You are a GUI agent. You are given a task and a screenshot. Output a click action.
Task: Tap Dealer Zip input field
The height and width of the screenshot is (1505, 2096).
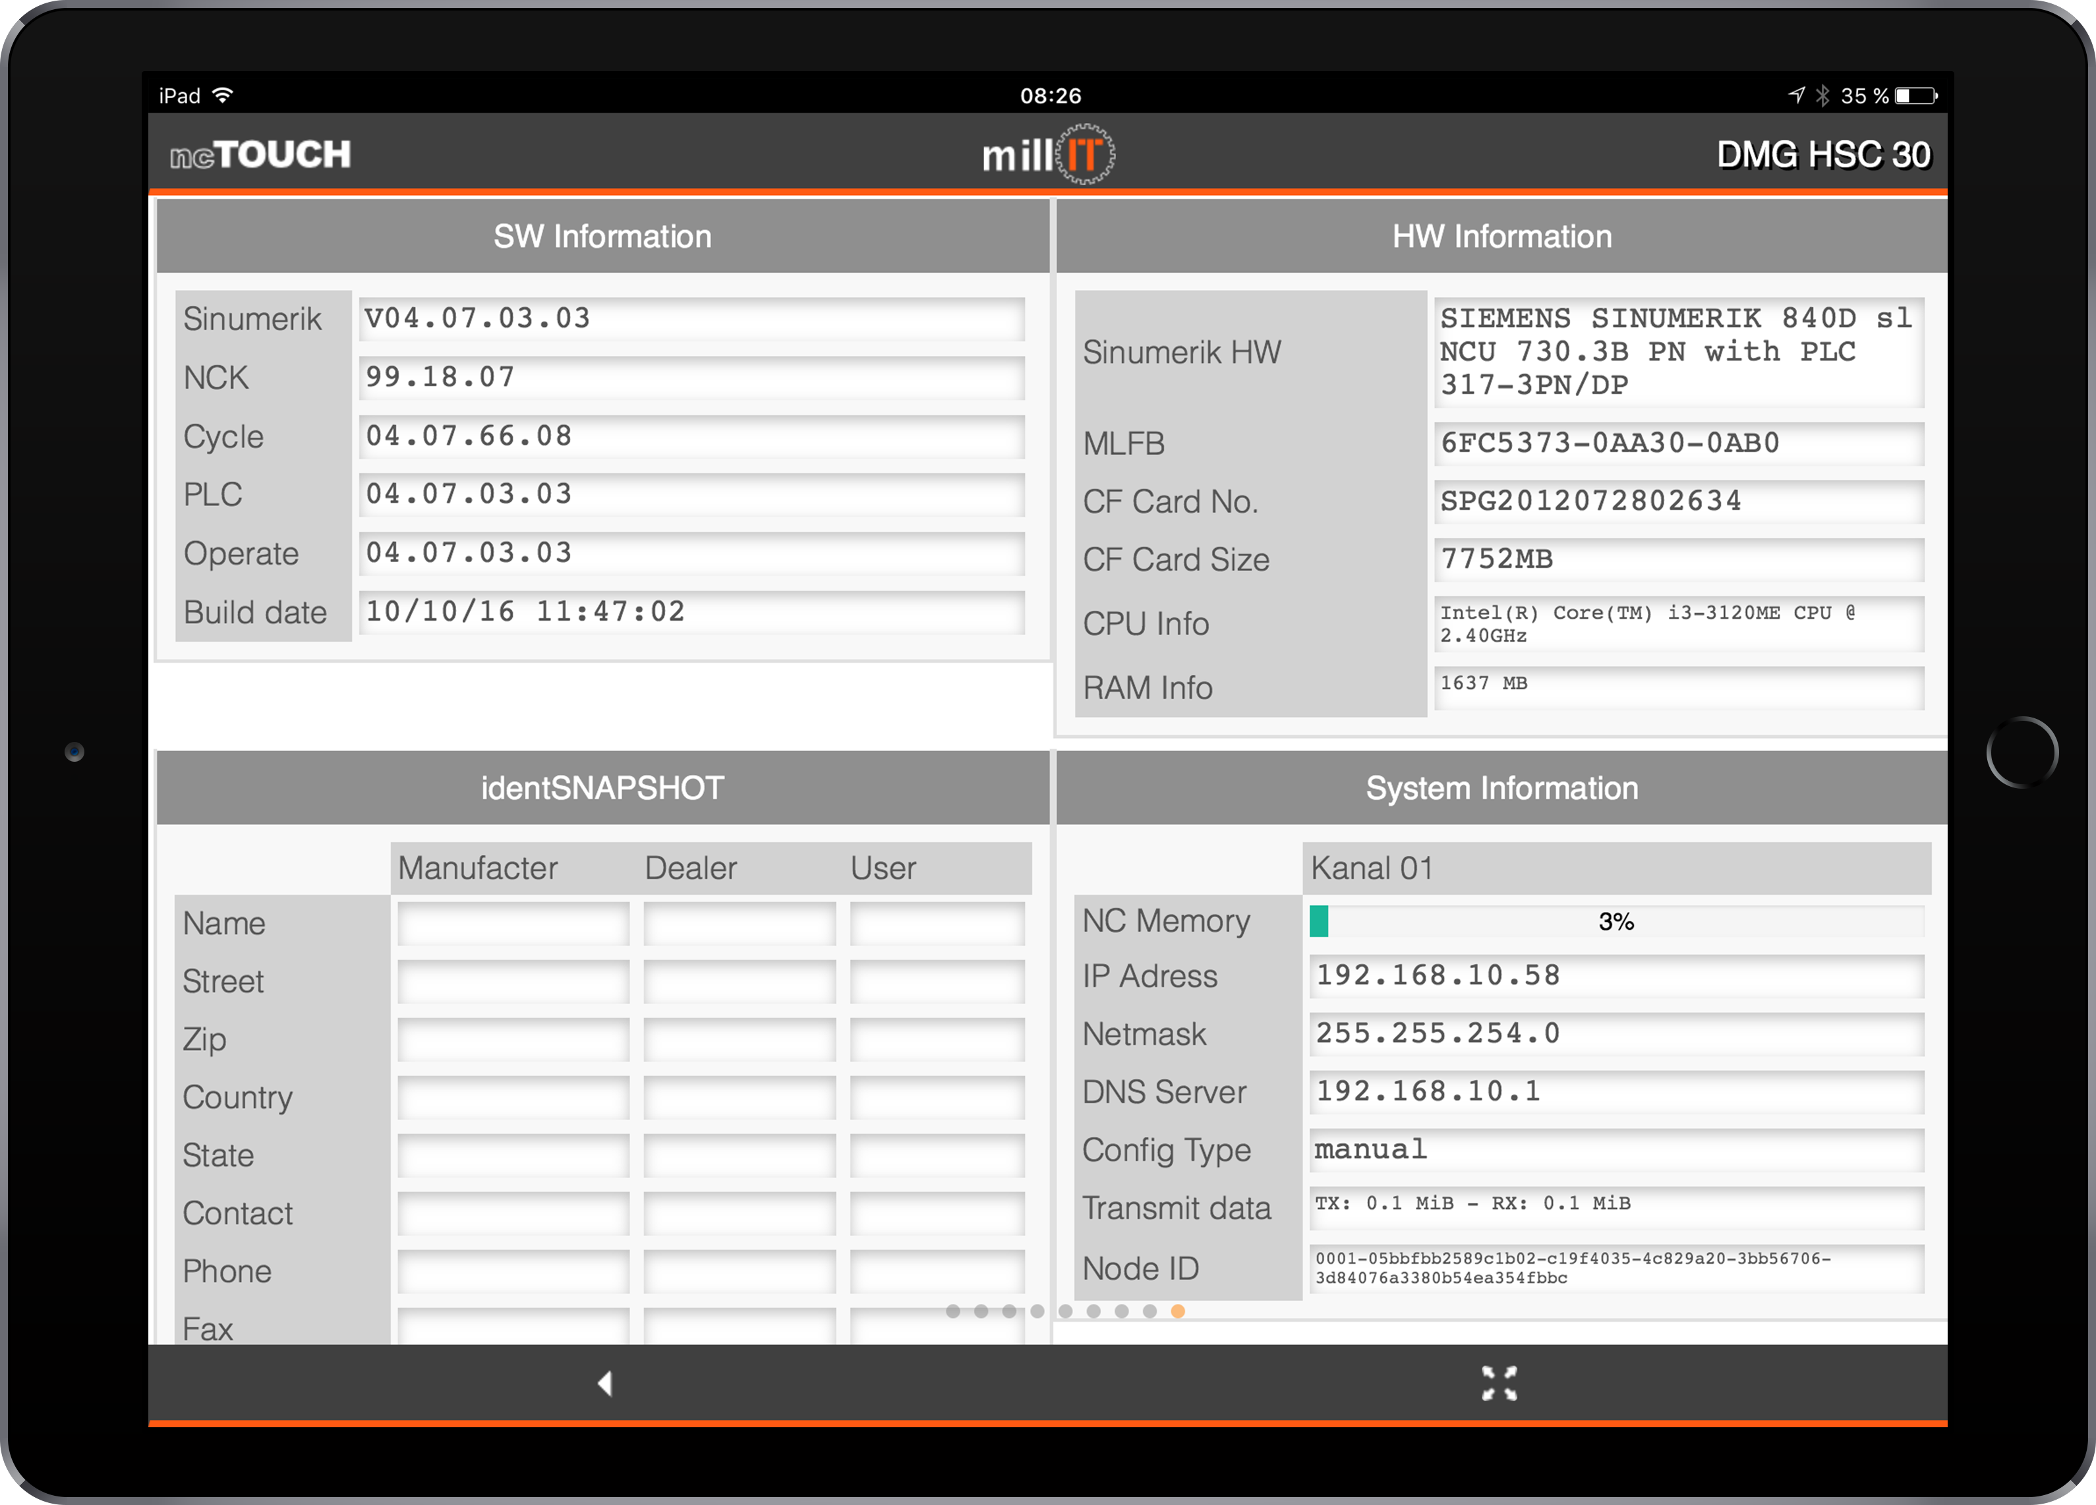(x=740, y=1039)
